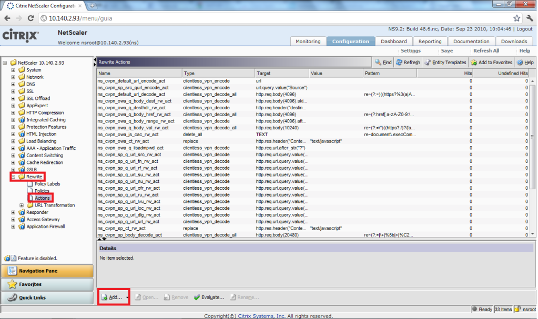
Task: Click the Logout link
Action: (524, 29)
